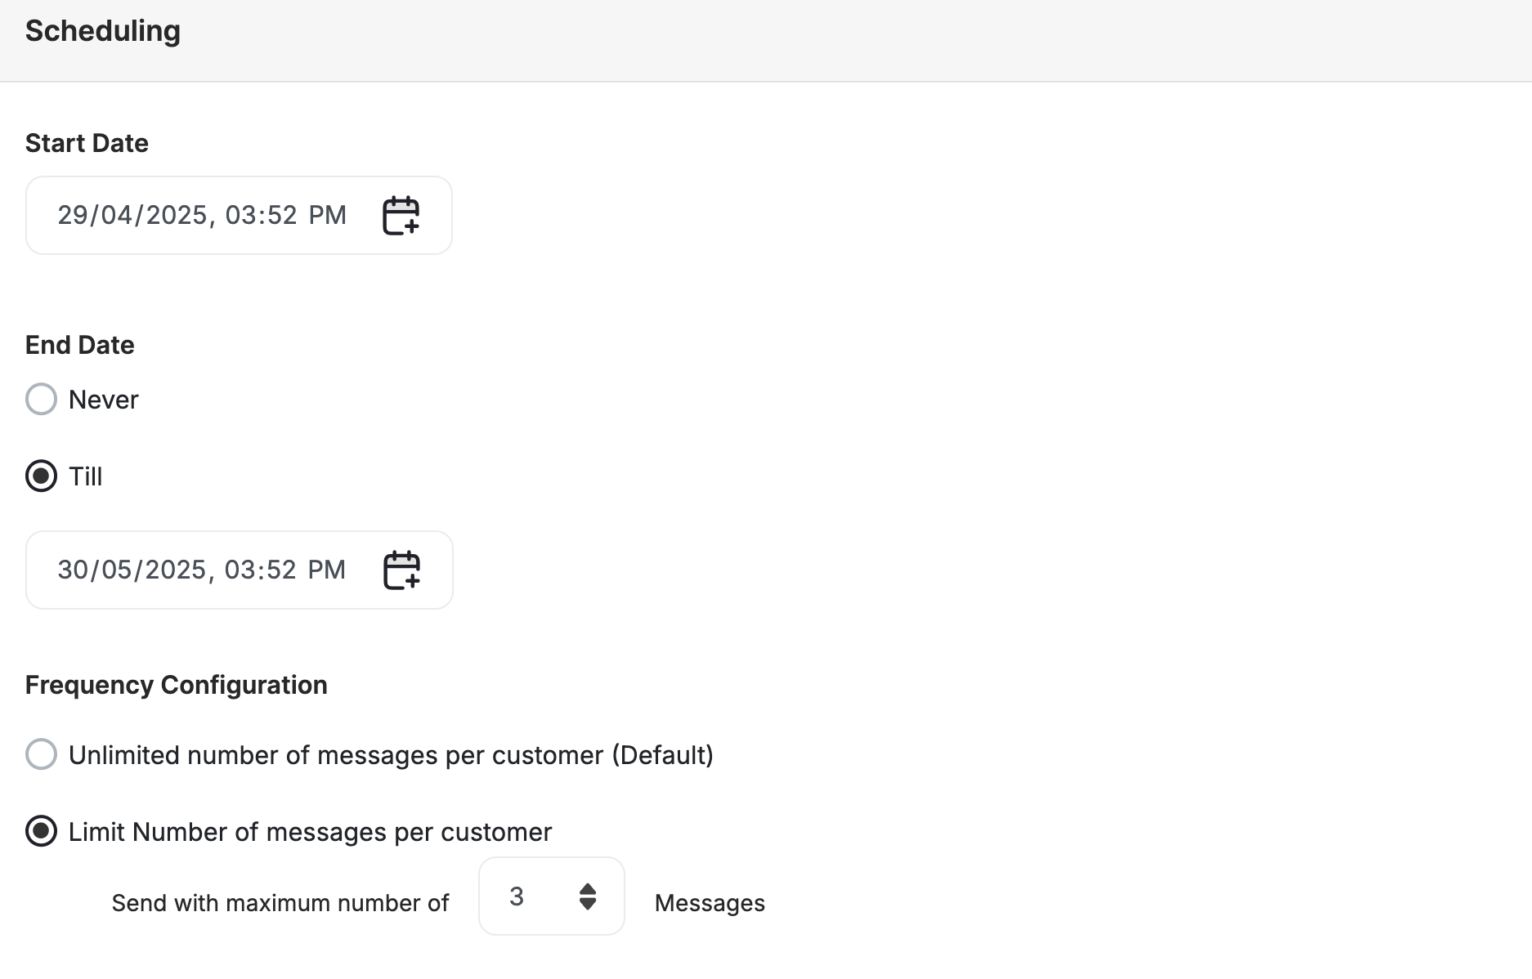Select the "Never" end date option
1532x979 pixels.
(41, 399)
